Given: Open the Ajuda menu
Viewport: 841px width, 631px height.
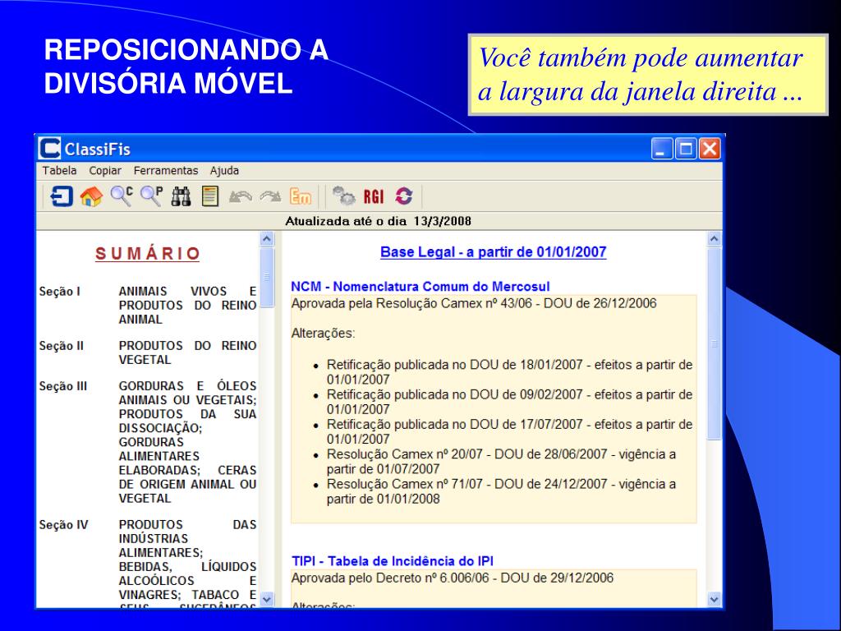Looking at the screenshot, I should [224, 171].
